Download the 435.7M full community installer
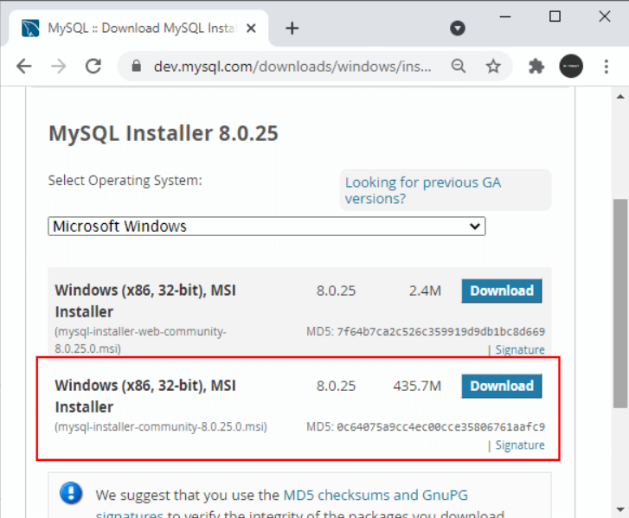This screenshot has width=629, height=518. point(502,386)
